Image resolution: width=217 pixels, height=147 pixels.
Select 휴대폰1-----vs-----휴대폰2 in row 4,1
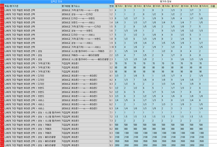[90, 76]
